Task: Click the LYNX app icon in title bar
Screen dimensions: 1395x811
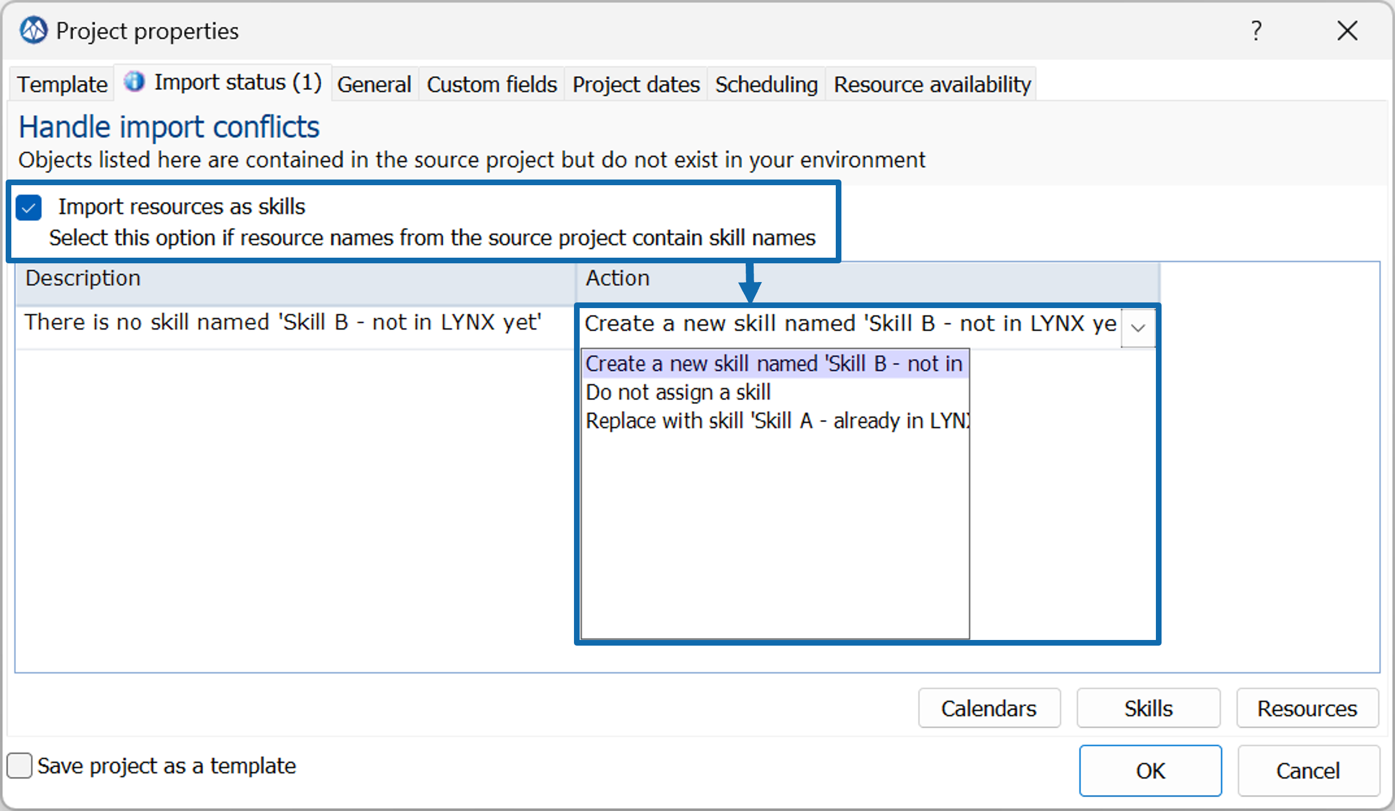Action: tap(33, 31)
